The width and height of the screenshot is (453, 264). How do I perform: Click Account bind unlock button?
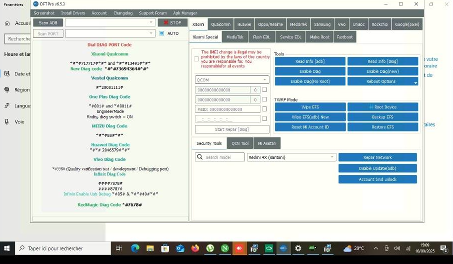click(377, 179)
